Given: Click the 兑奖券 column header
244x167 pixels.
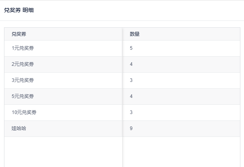Looking at the screenshot, I should (19, 34).
